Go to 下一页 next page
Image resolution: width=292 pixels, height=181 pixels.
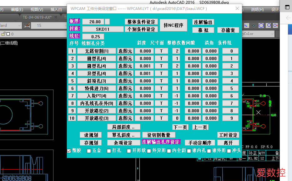pyautogui.click(x=180, y=127)
